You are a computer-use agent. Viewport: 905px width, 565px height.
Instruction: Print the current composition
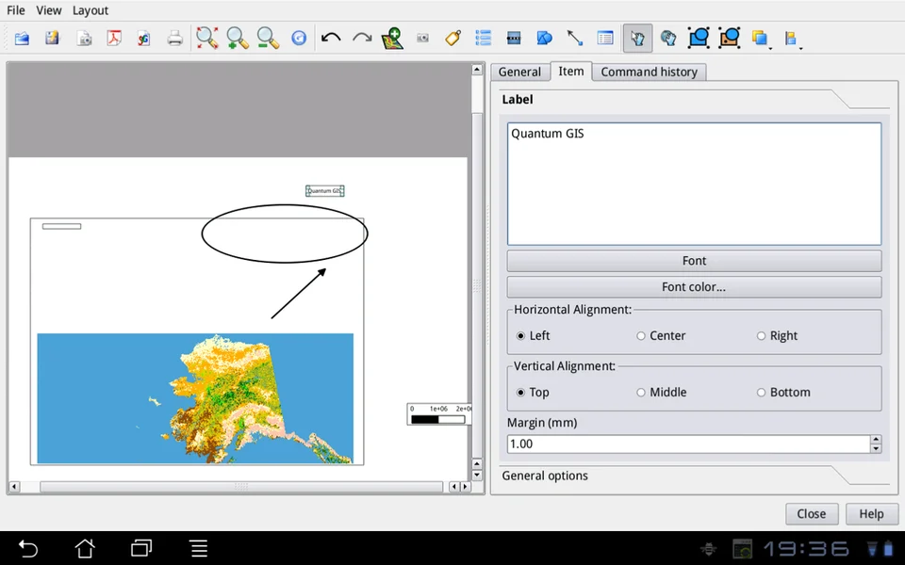pos(174,38)
